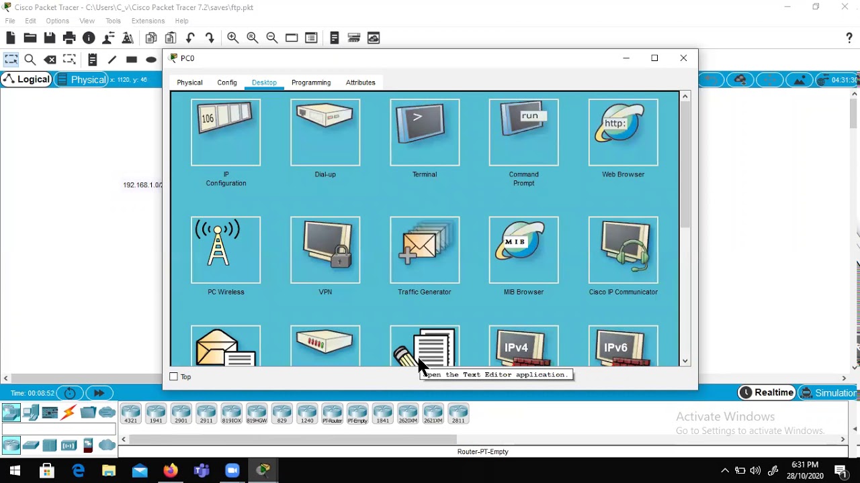This screenshot has height=483, width=860.
Task: Click the Paste toolbar icon
Action: tap(171, 38)
